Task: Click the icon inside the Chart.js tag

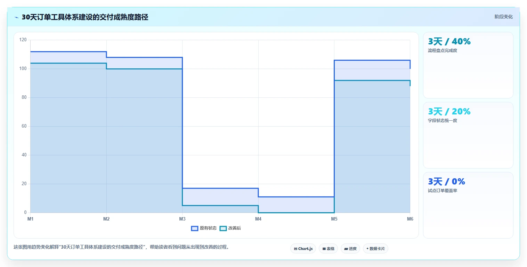Action: pos(295,249)
